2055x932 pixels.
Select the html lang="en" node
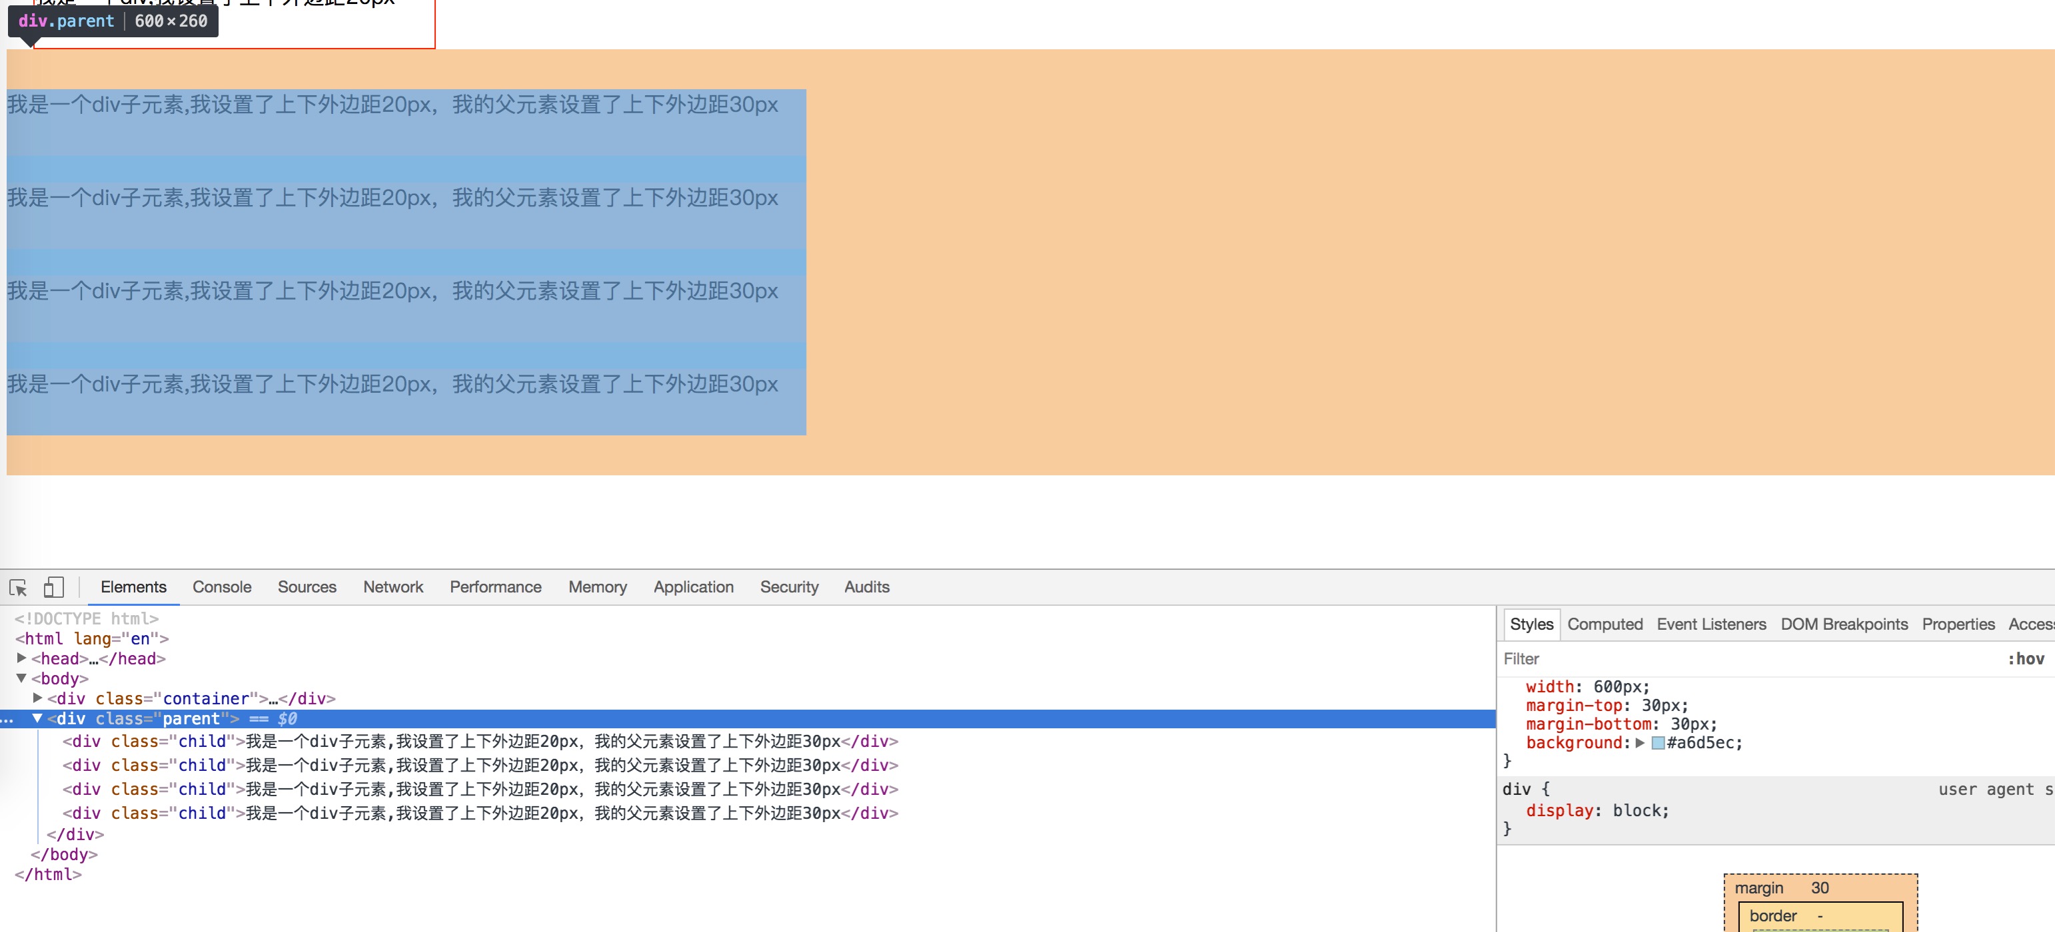(x=92, y=638)
